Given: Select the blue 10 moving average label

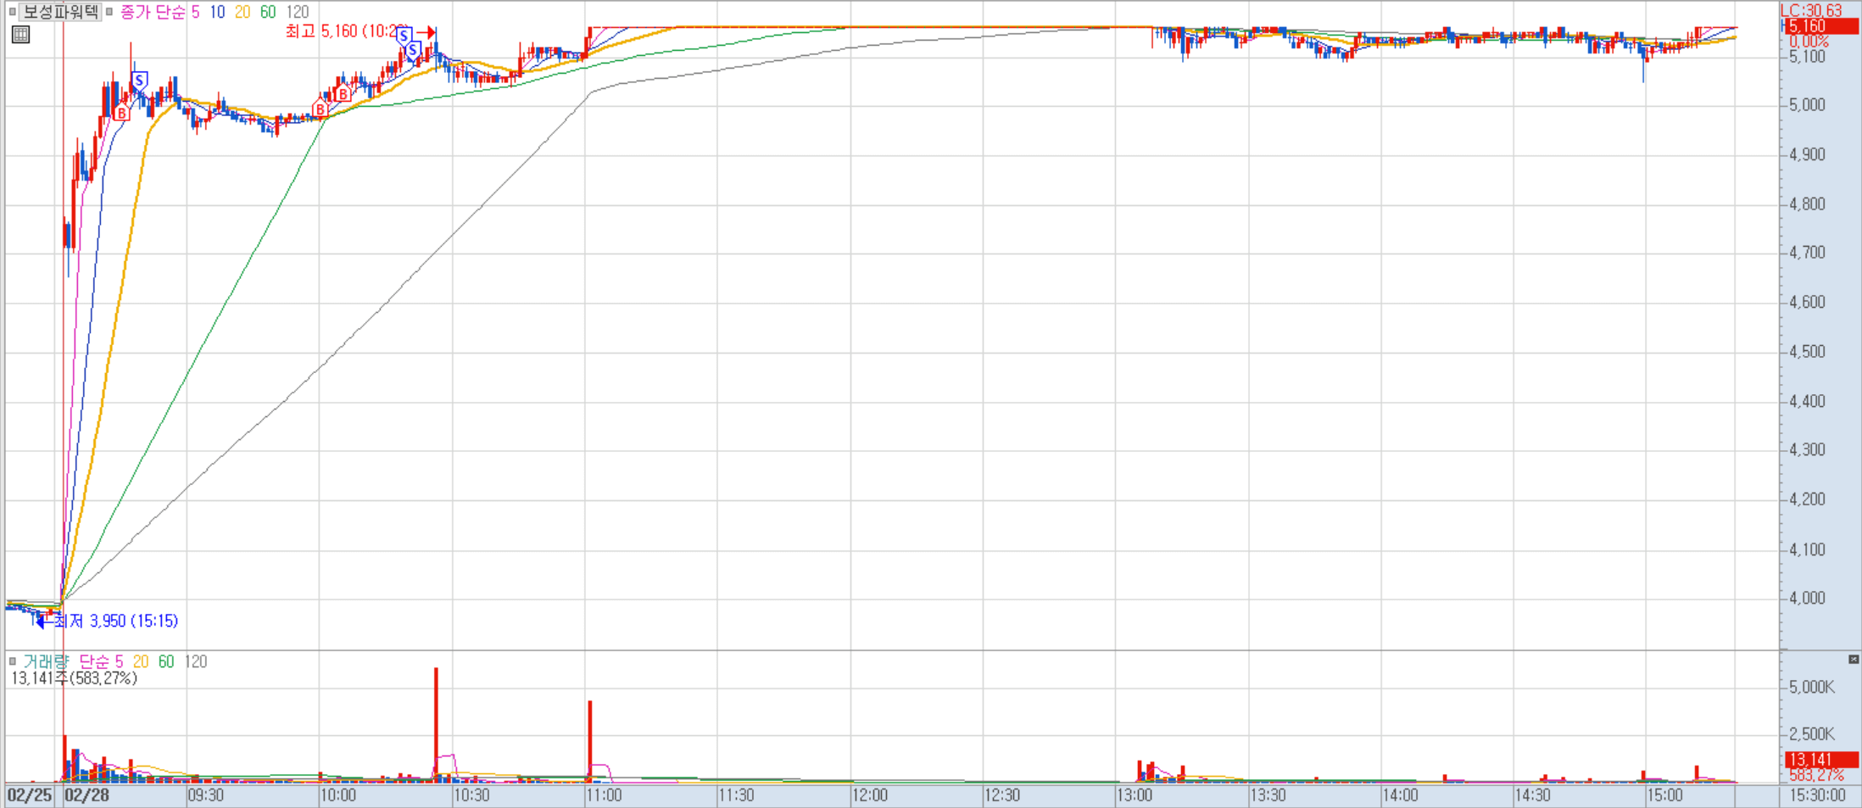Looking at the screenshot, I should [217, 12].
